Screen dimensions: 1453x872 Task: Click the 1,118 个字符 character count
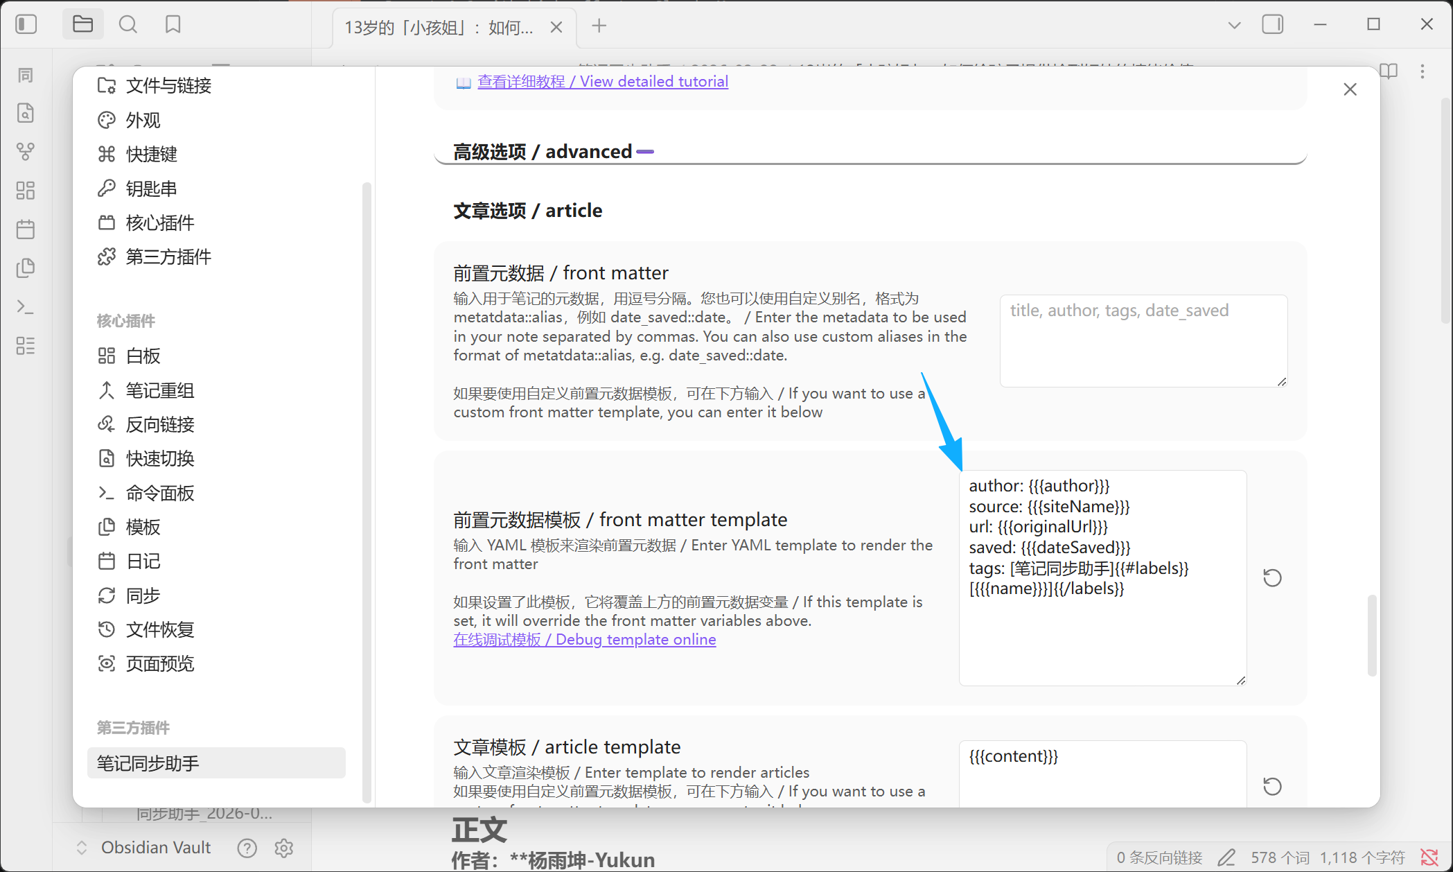(x=1362, y=857)
